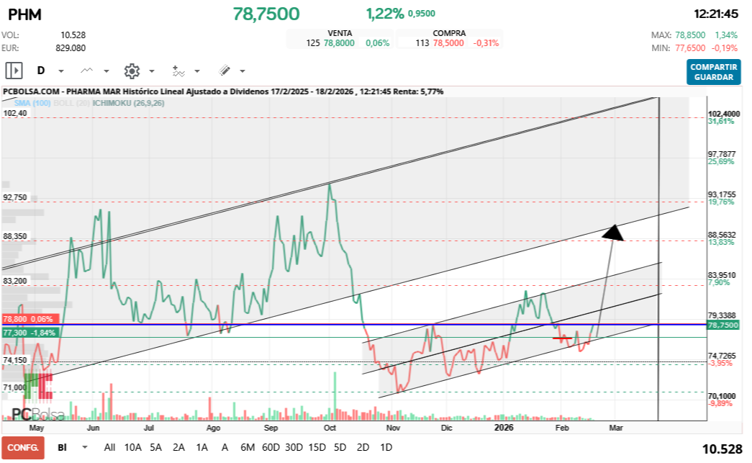Click the 102,4000 right axis value

[724, 114]
